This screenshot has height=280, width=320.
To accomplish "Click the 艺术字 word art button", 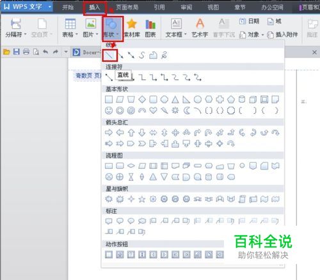I will [200, 28].
